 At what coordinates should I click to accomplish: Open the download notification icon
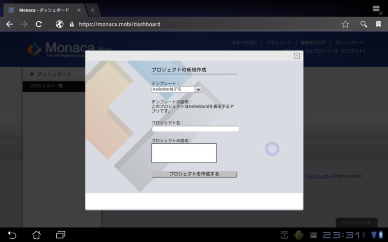(x=284, y=235)
